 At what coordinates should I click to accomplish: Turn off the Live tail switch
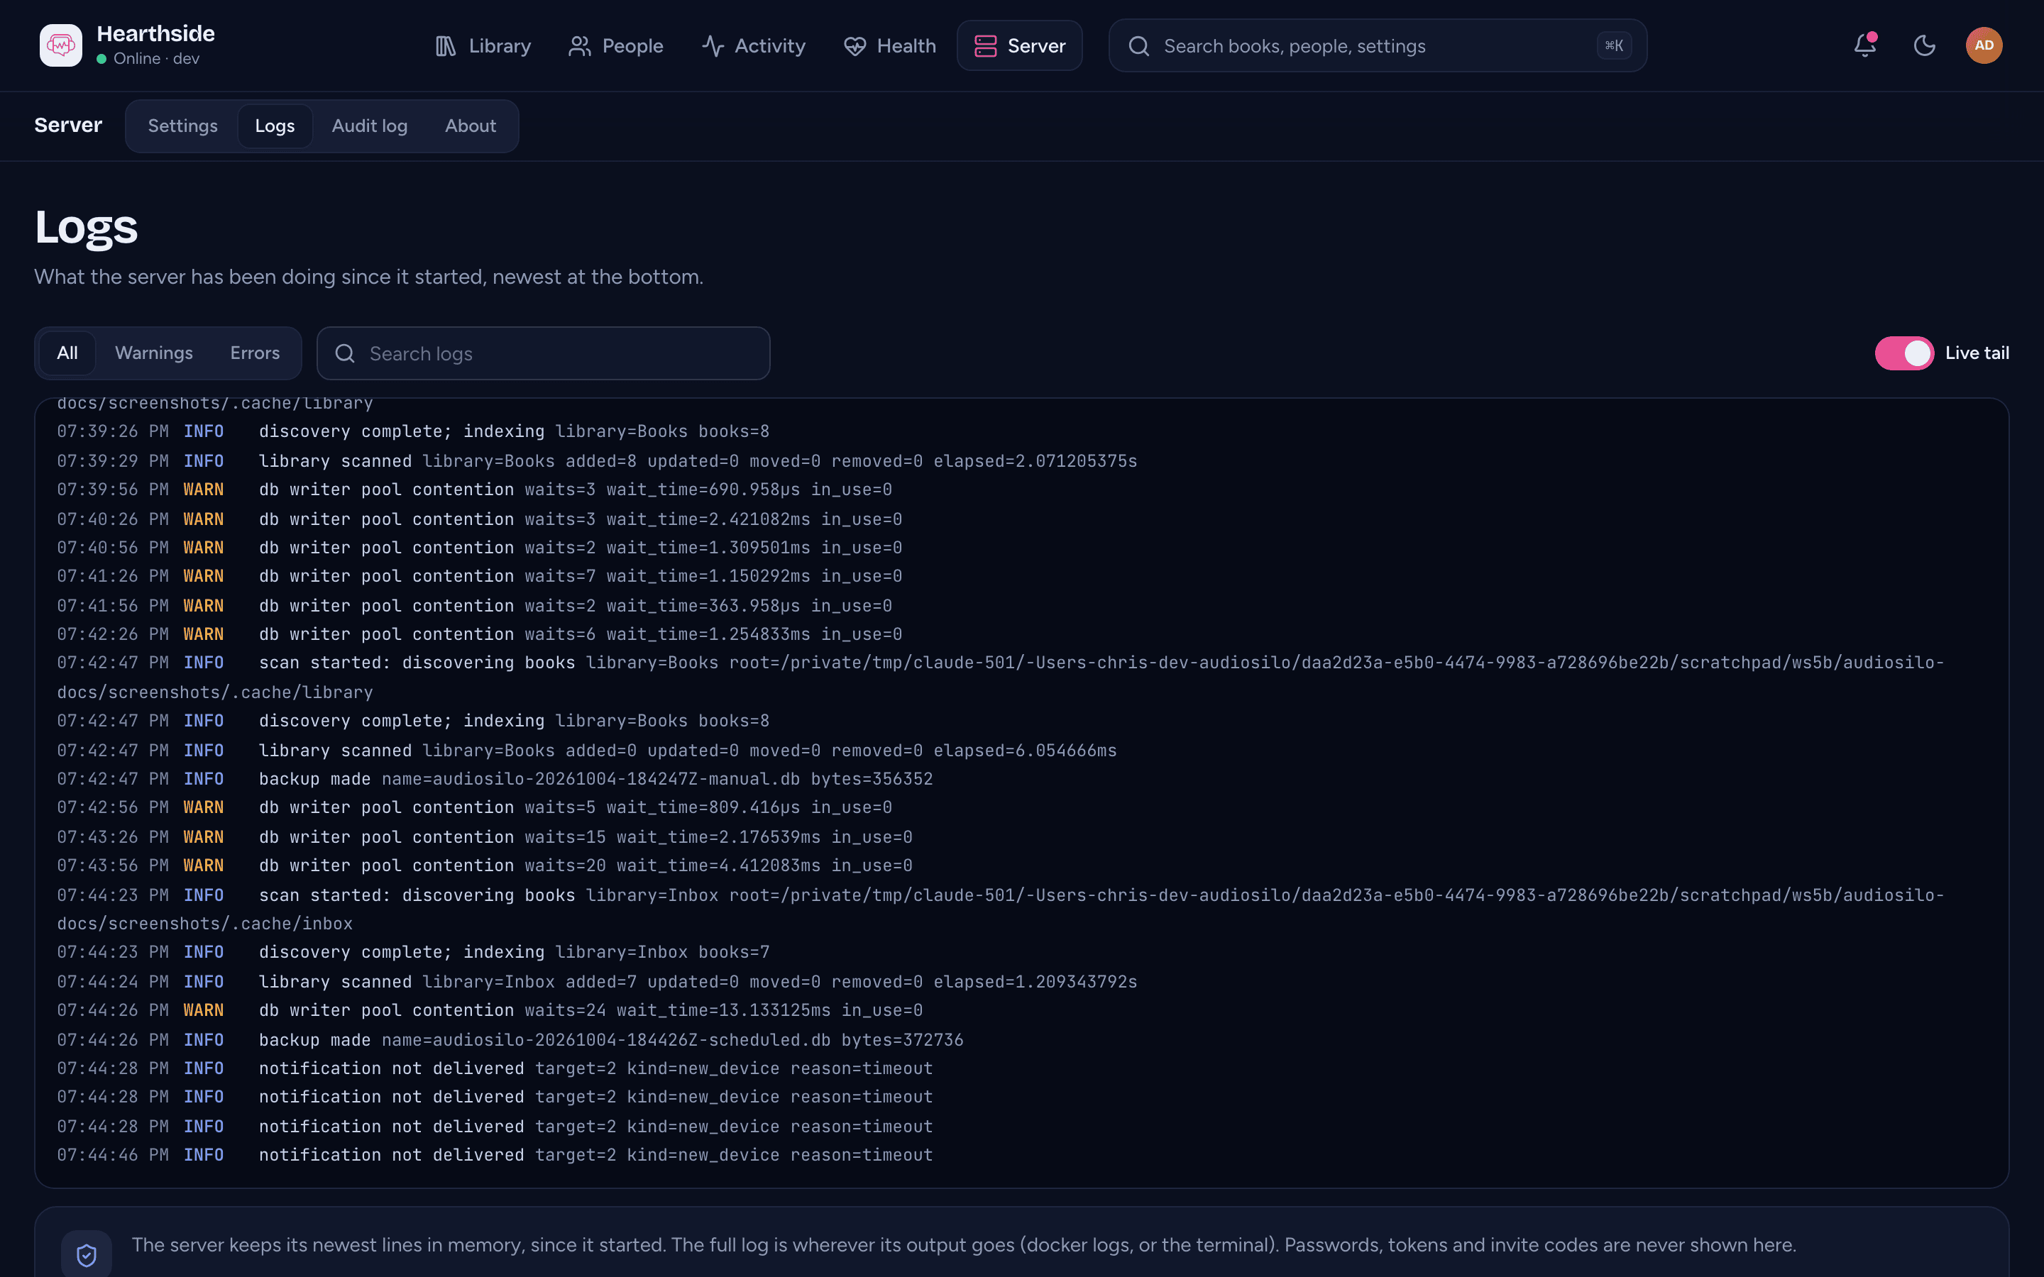click(1903, 353)
